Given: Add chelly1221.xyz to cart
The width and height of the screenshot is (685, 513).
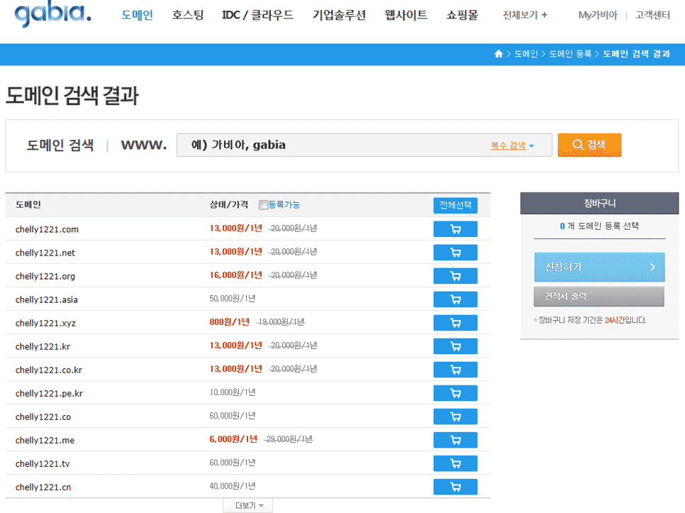Looking at the screenshot, I should click(x=455, y=323).
